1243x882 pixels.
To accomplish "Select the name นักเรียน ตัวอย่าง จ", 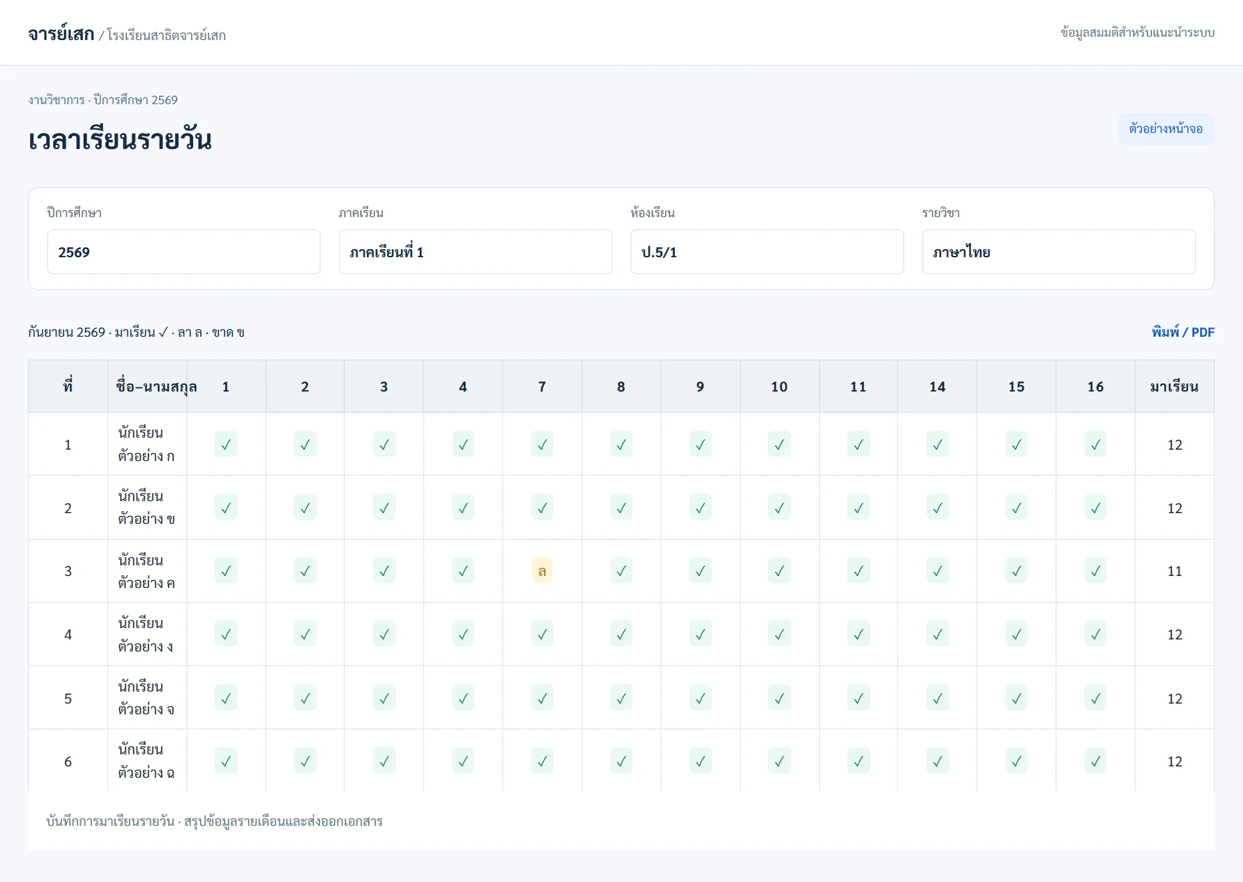I will tap(146, 698).
